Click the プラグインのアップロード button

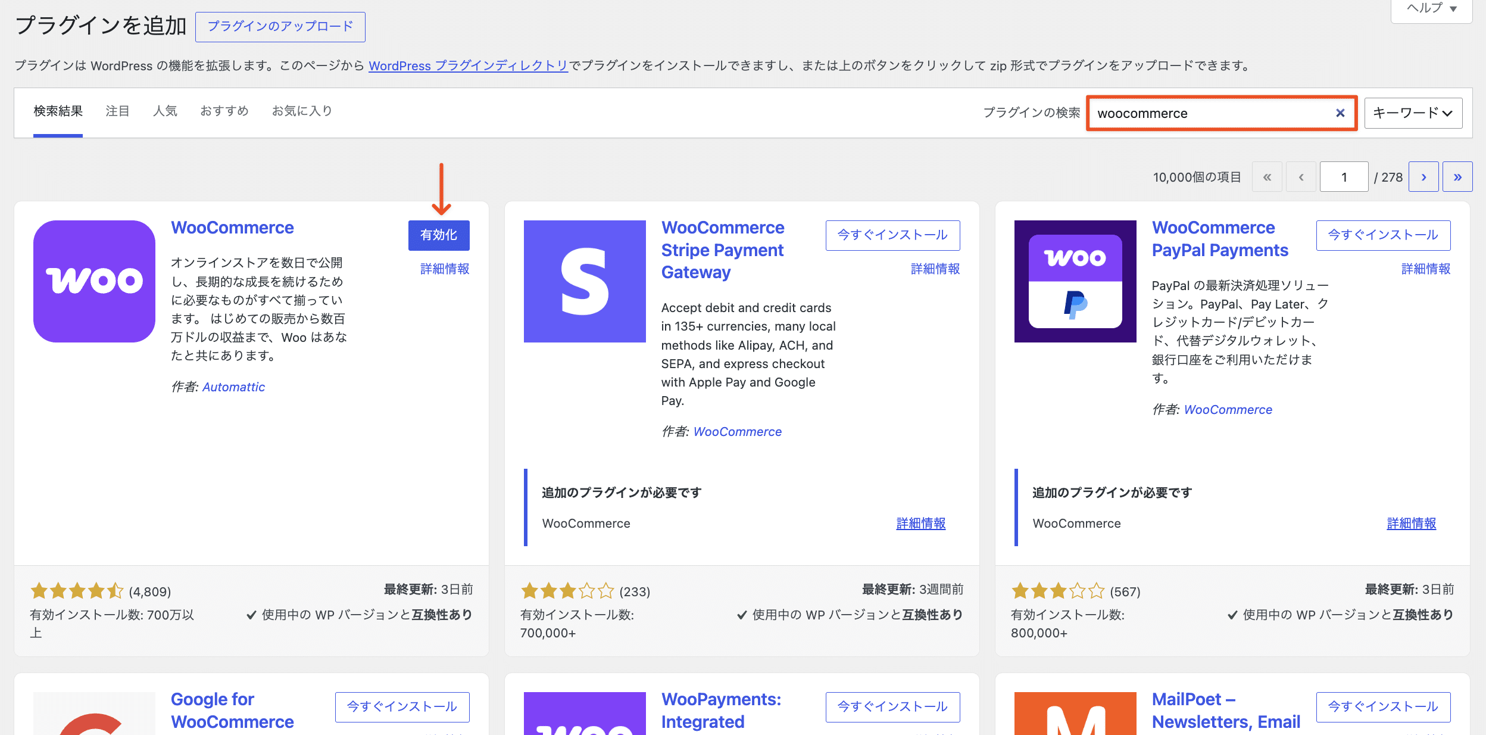coord(280,27)
